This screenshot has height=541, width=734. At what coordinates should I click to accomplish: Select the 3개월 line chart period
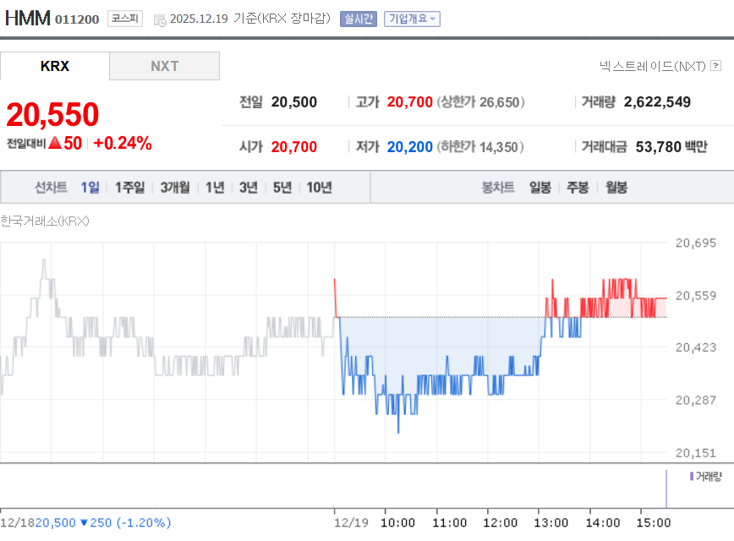pos(175,187)
